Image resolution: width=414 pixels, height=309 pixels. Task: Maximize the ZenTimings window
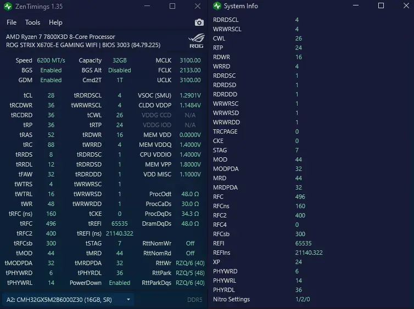[172, 6]
